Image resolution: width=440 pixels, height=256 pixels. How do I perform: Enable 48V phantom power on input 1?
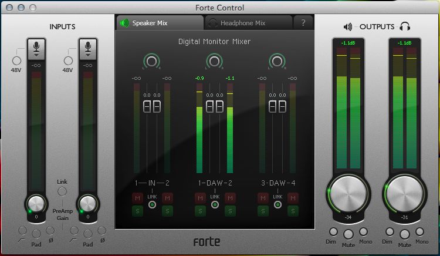coord(16,60)
